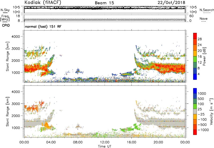Viewport: 214px width, 148px height.
Task: Click the 'N.Sky' legend label
Action: pyautogui.click(x=5, y=10)
